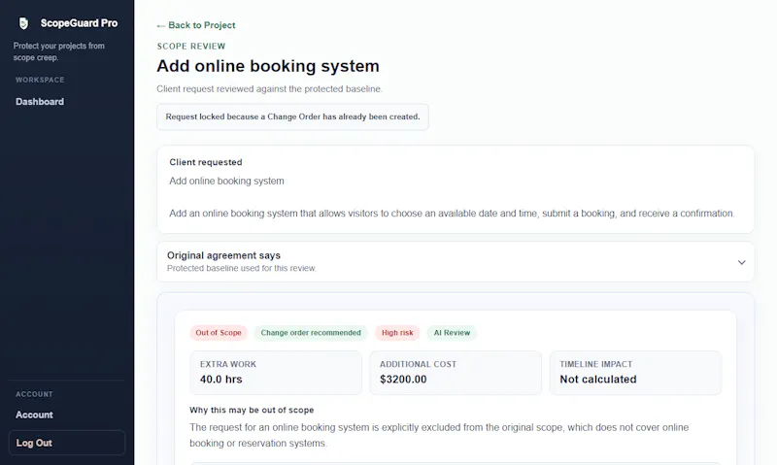This screenshot has height=465, width=777.
Task: Click the Request locked notice banner
Action: click(x=292, y=116)
